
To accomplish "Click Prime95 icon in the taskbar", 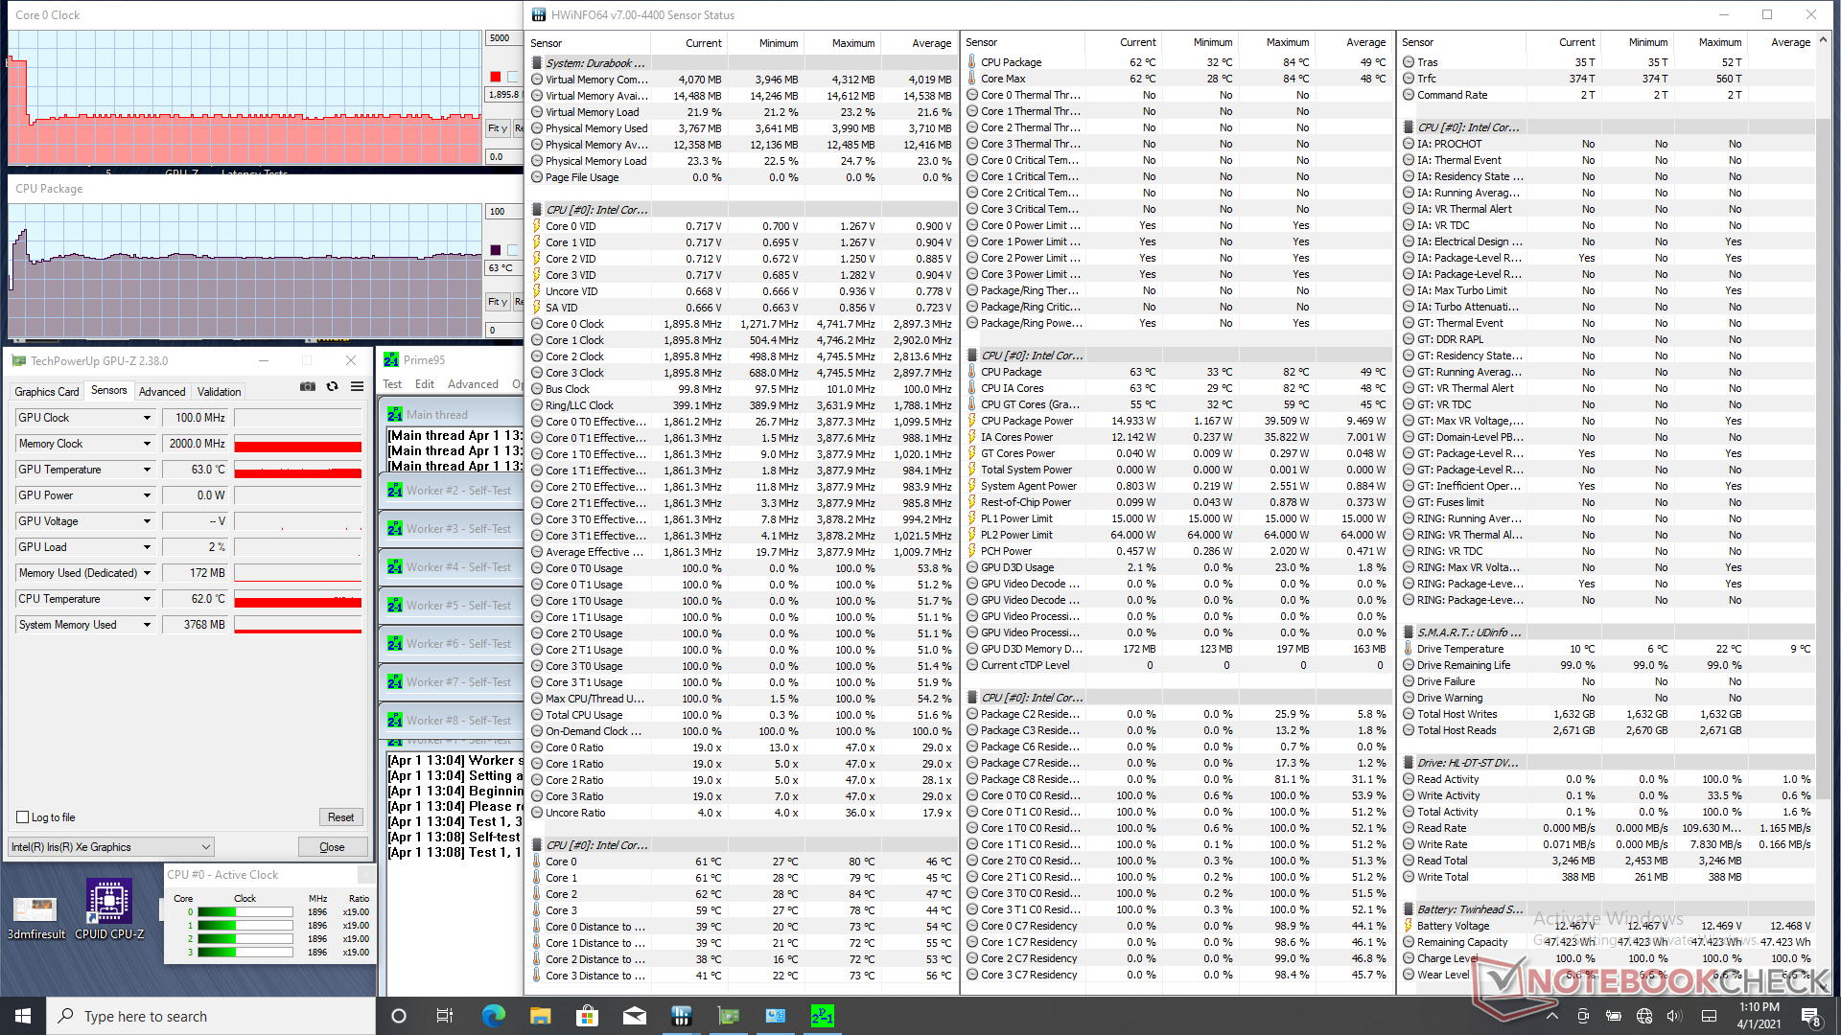I will 822,1016.
